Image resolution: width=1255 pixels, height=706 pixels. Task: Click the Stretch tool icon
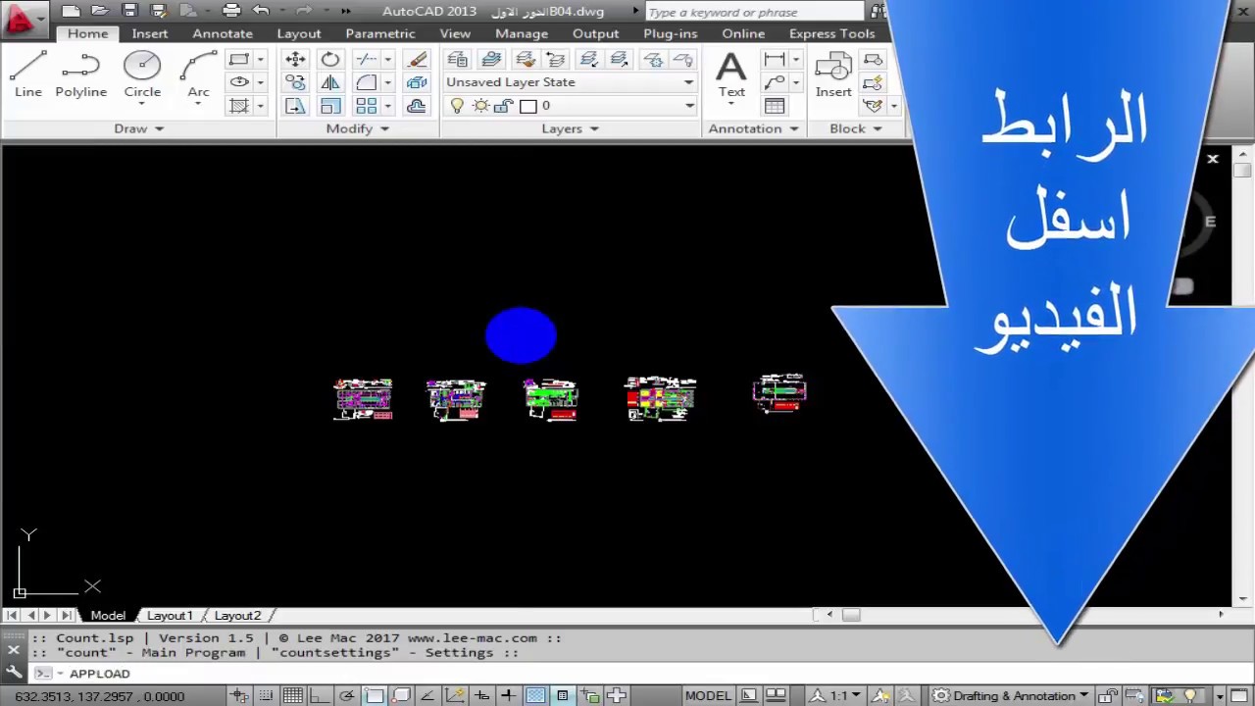pos(295,106)
